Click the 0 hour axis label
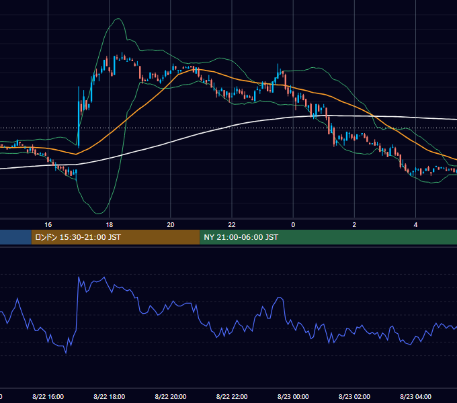Screen dimensions: 457x403 (x=293, y=225)
